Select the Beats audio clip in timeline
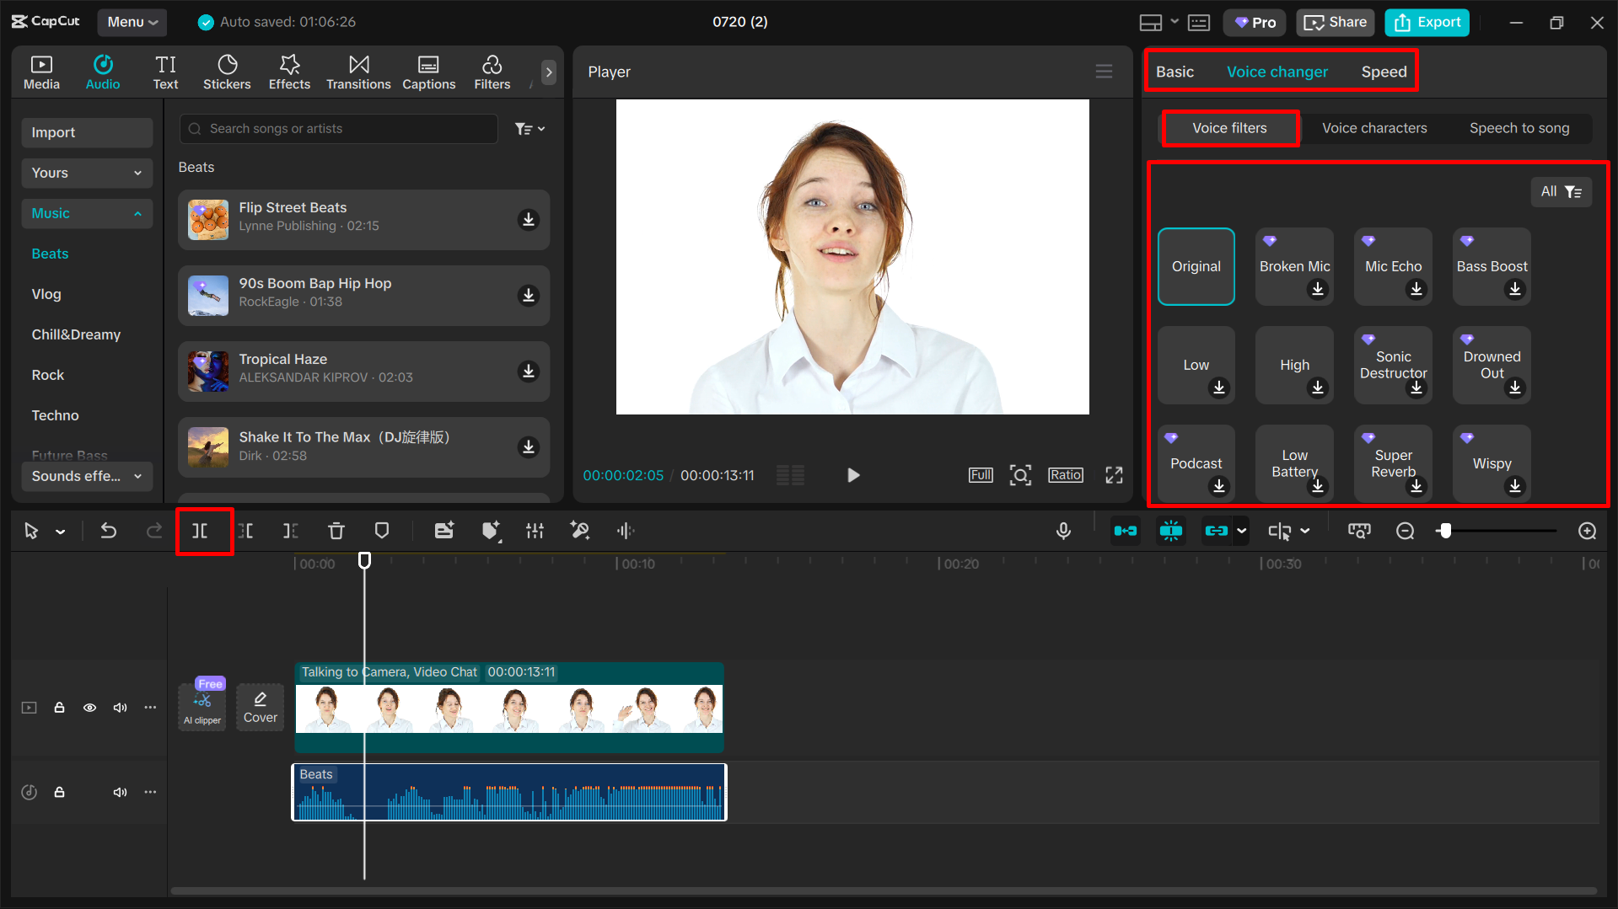Image resolution: width=1618 pixels, height=909 pixels. pos(508,792)
